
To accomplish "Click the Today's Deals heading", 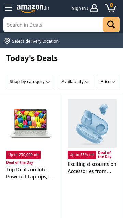I will point(32,58).
